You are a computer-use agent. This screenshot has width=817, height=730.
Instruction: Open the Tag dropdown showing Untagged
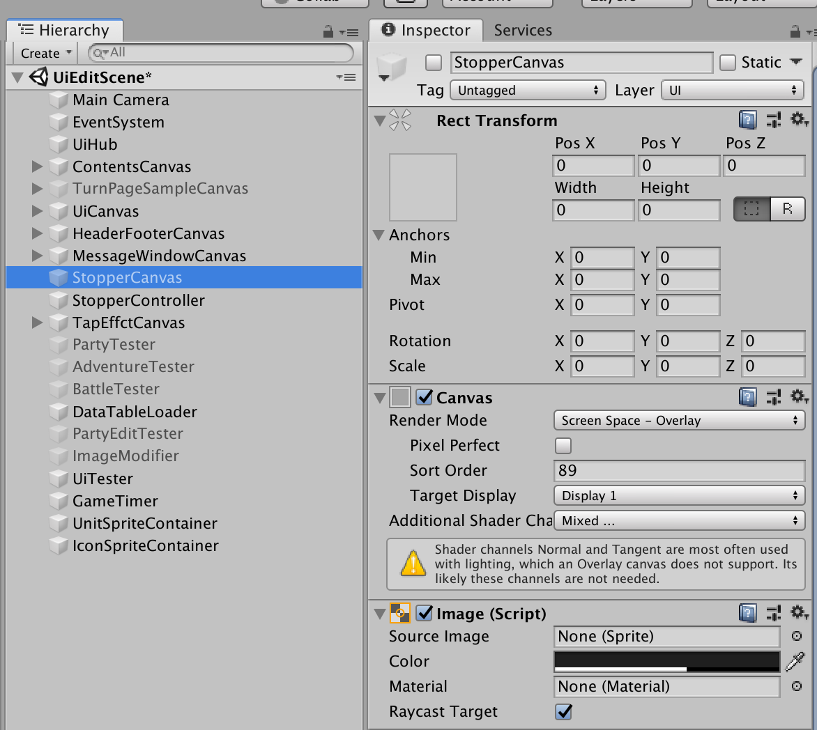pos(528,90)
